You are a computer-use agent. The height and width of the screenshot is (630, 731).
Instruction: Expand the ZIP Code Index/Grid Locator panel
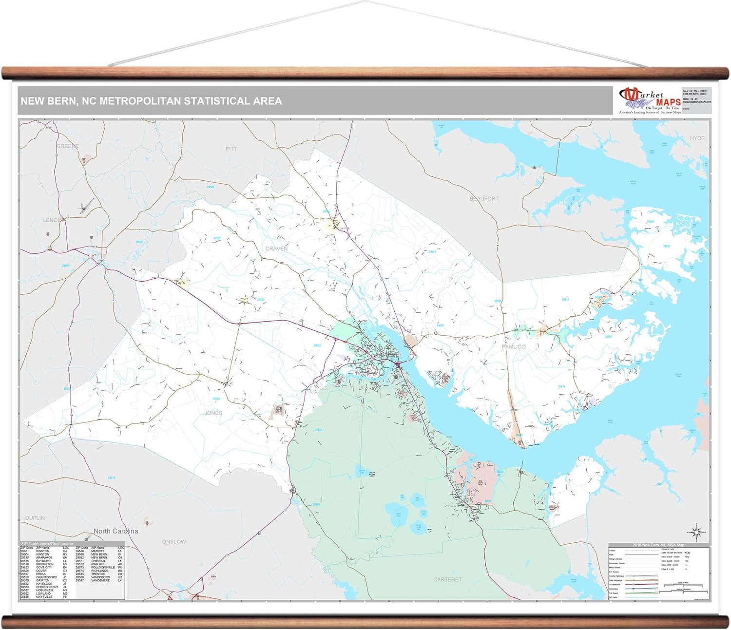pos(47,544)
